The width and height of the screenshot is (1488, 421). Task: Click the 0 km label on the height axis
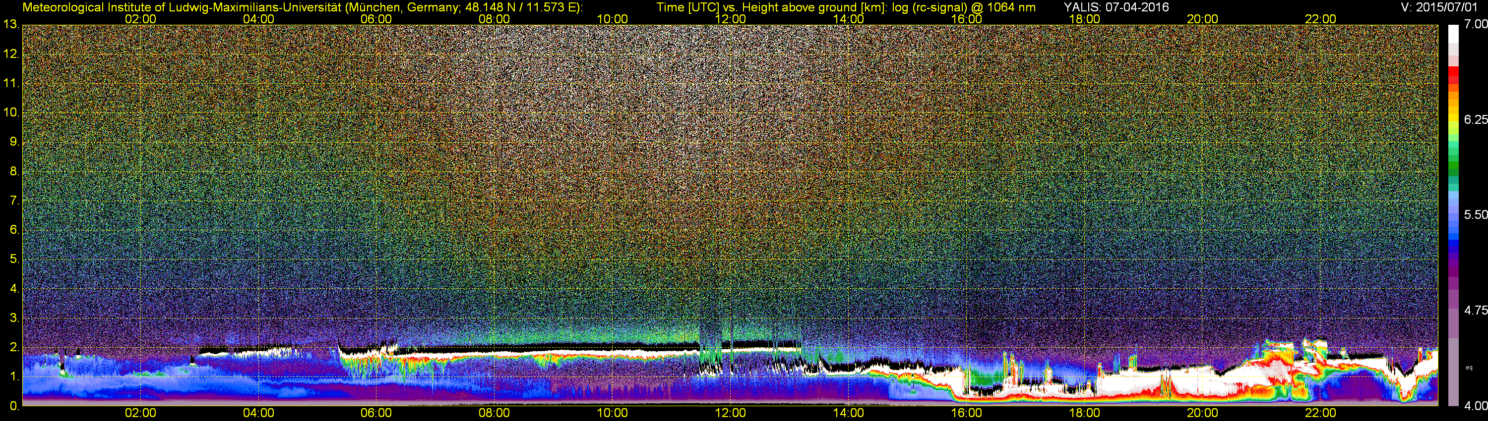(14, 406)
